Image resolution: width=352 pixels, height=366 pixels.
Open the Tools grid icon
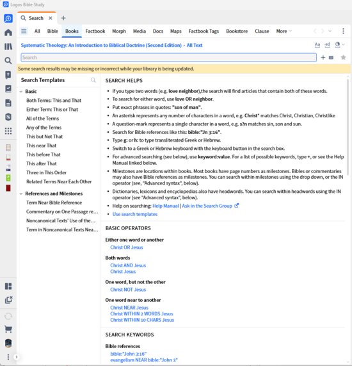point(8,131)
